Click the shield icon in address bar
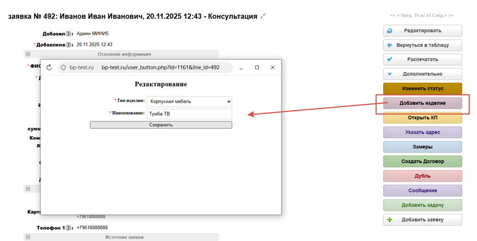The width and height of the screenshot is (477, 241). point(63,68)
